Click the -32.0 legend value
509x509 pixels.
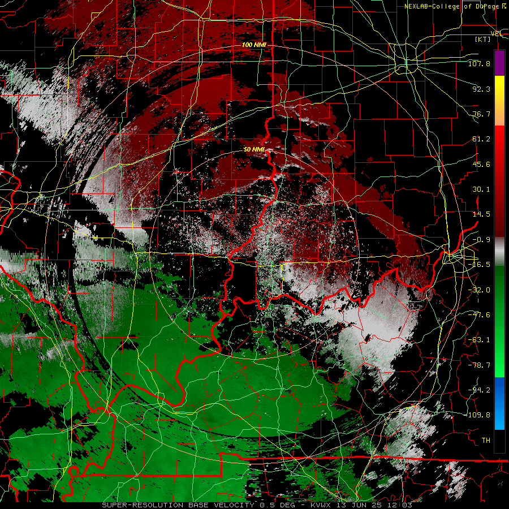coord(479,290)
